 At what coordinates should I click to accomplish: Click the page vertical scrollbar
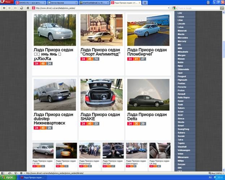tap(224, 91)
